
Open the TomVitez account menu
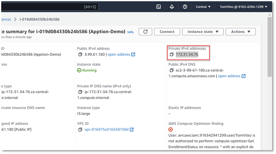tap(243, 7)
